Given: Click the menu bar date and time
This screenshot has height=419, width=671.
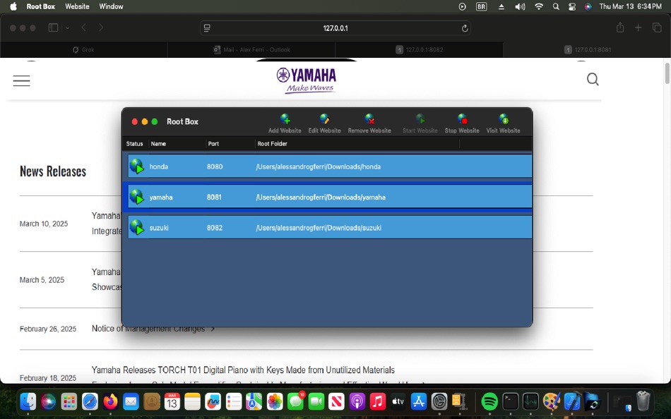Looking at the screenshot, I should point(630,6).
